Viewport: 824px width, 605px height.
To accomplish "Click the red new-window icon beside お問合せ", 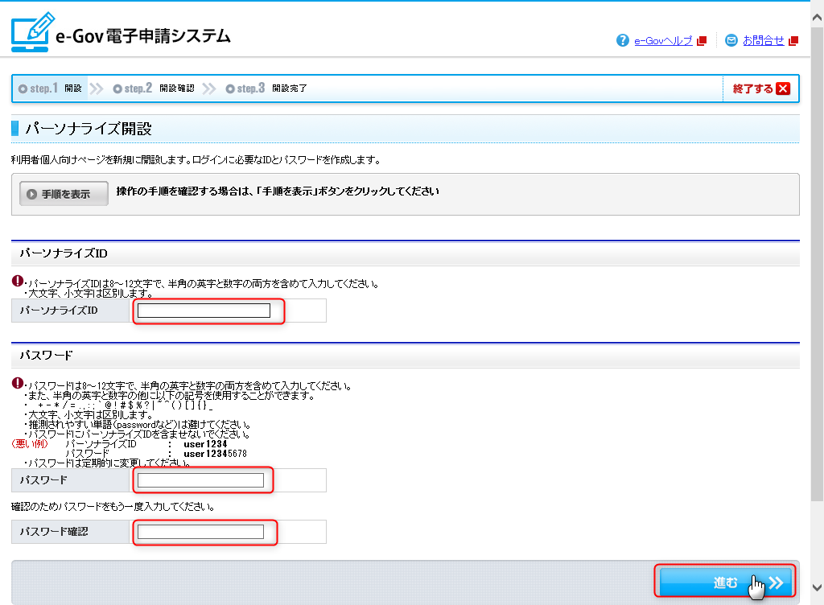I will 793,40.
